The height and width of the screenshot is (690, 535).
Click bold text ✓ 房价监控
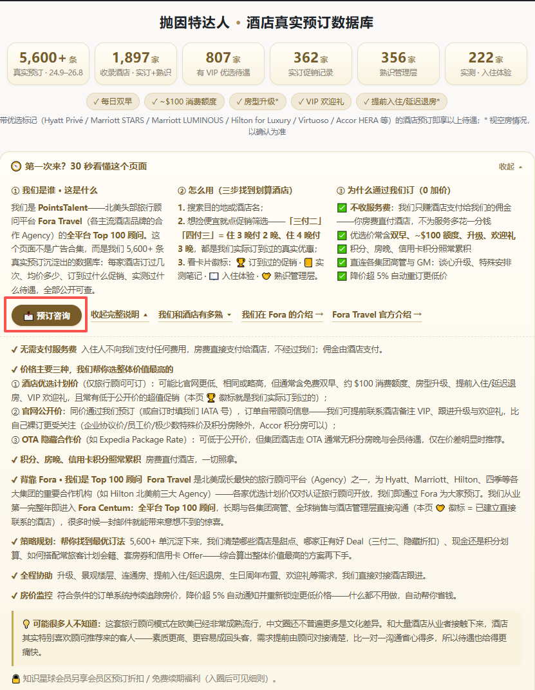(32, 595)
